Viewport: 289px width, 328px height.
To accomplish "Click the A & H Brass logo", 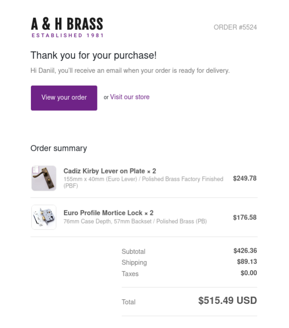I will [67, 27].
